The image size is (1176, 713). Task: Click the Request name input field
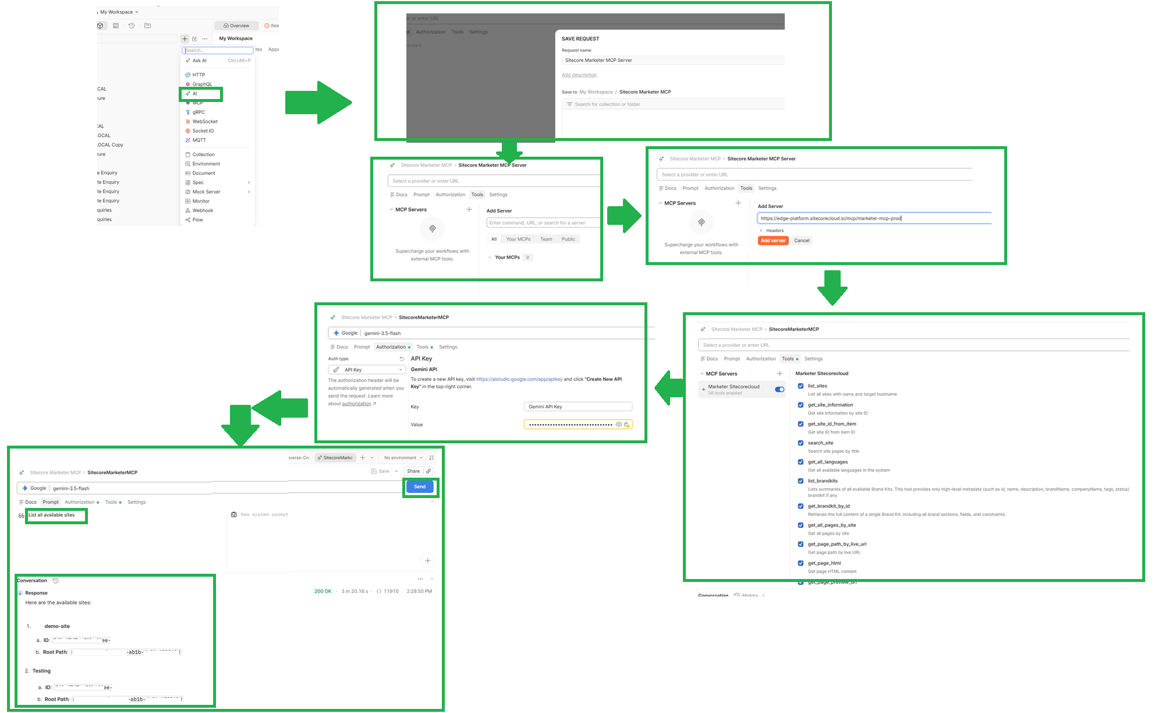click(x=673, y=61)
